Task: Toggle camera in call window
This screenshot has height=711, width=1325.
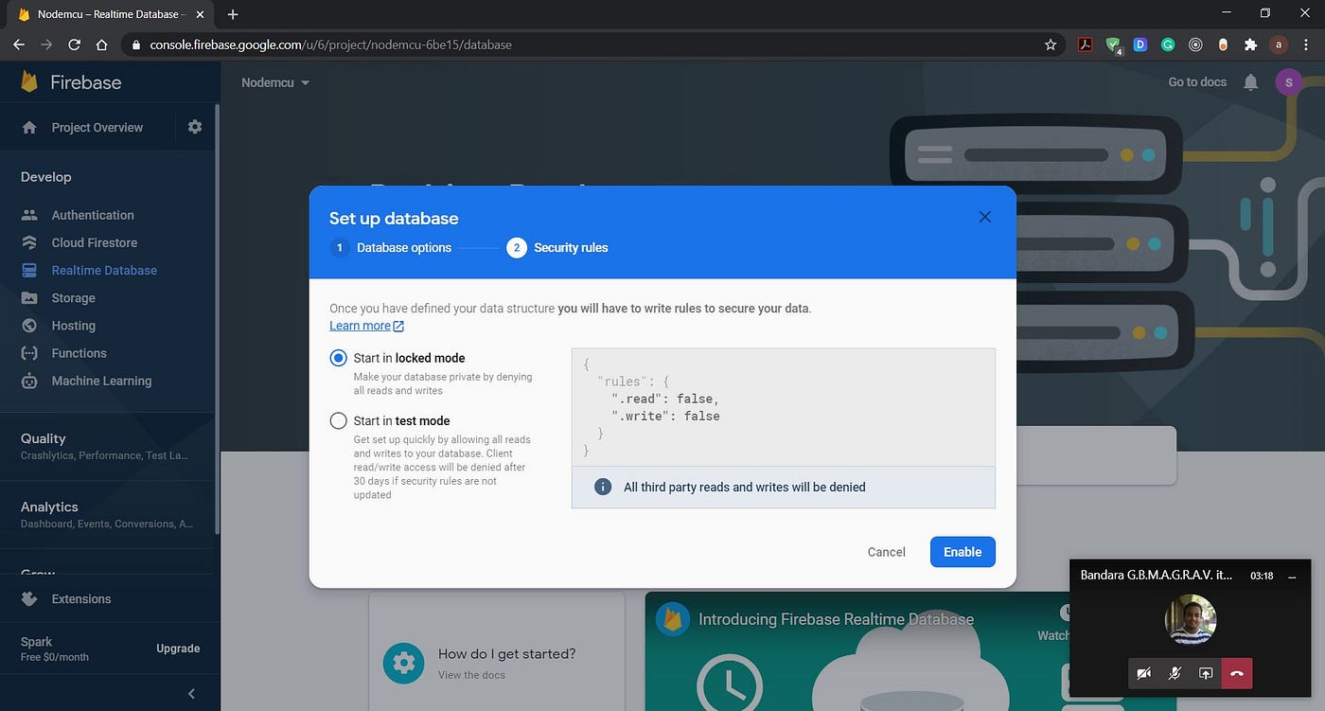Action: pyautogui.click(x=1144, y=673)
